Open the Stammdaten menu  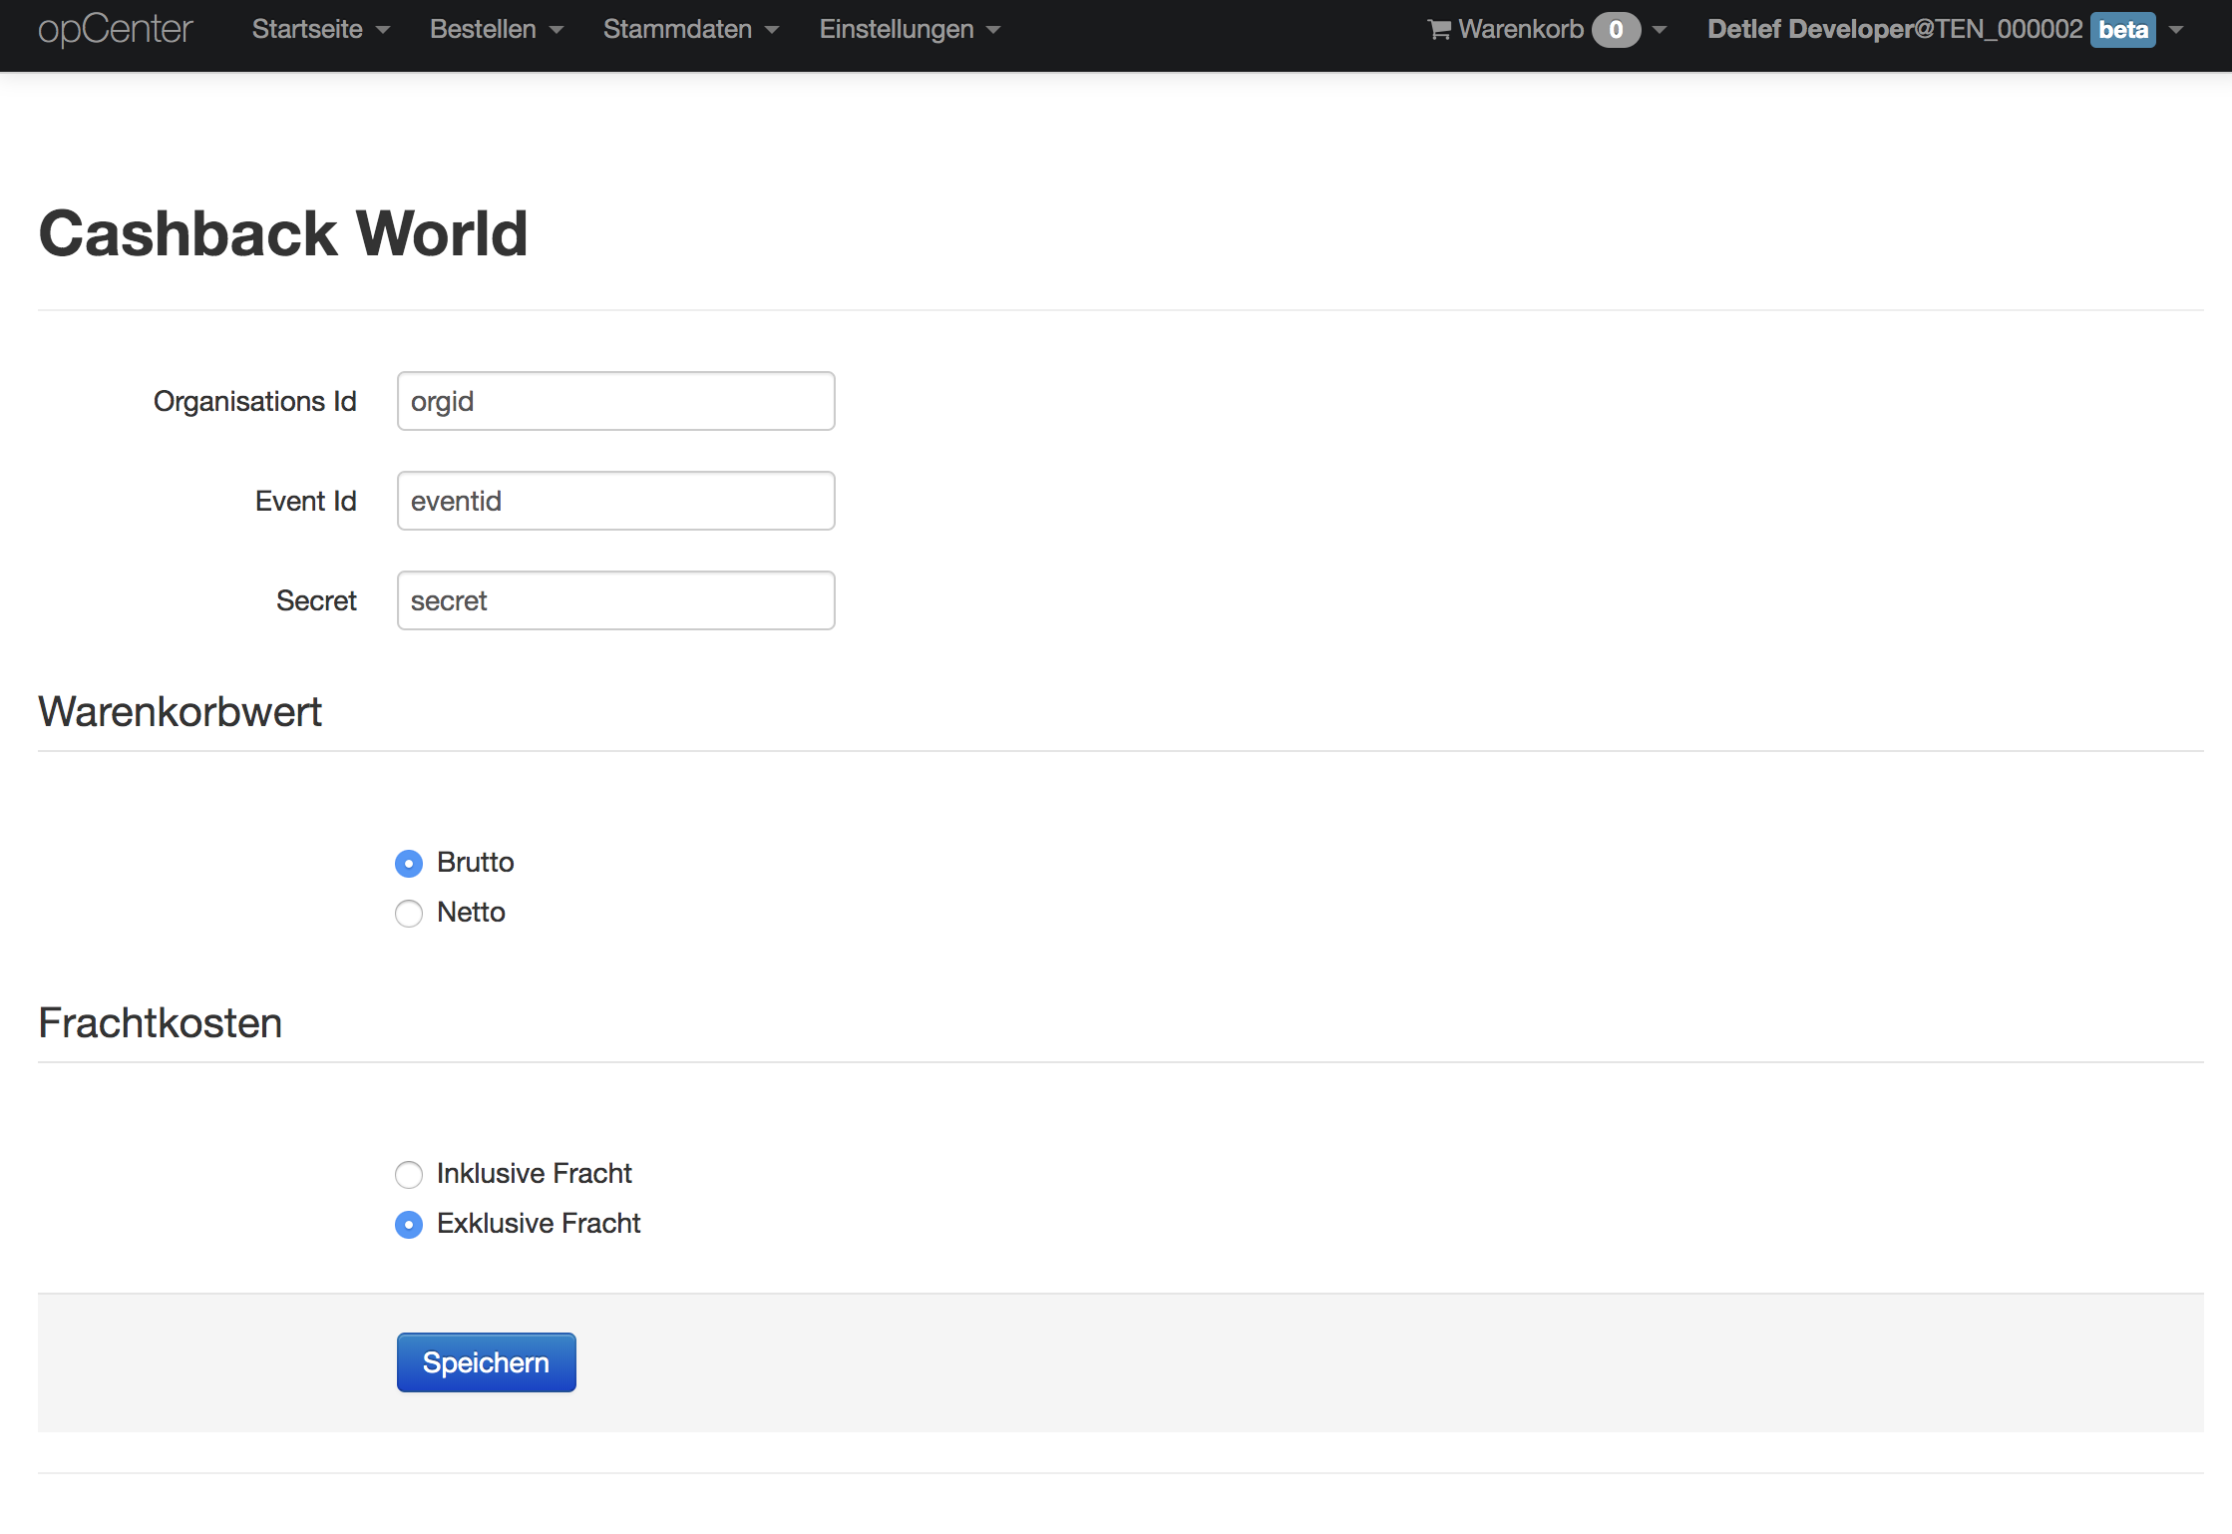(x=678, y=29)
